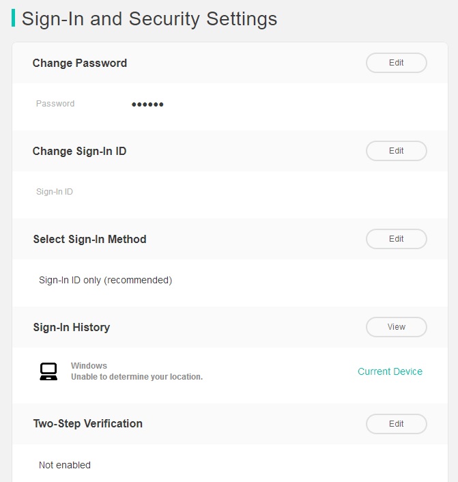
Task: Click 'Unable to determine your location' text
Action: tap(137, 377)
